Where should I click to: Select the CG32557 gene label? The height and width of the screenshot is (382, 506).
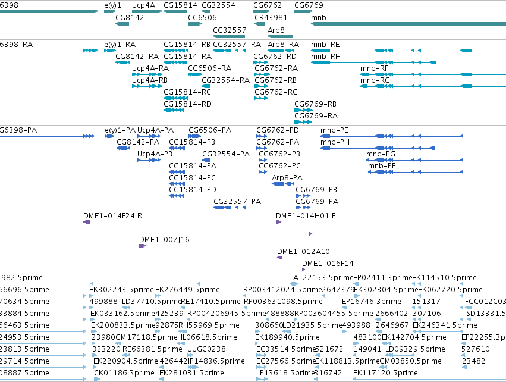pos(230,30)
